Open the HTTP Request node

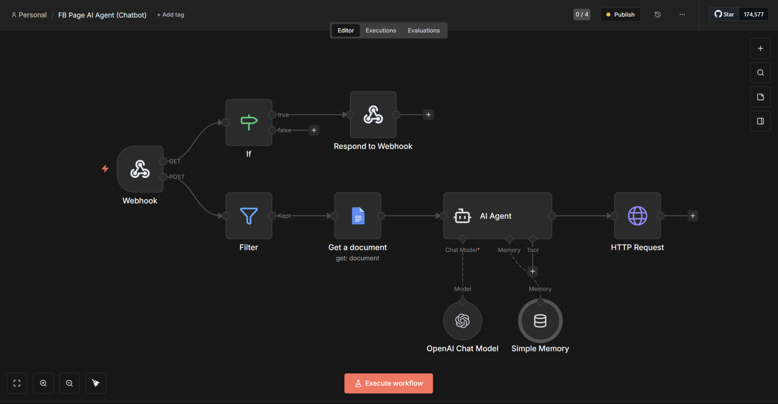637,216
